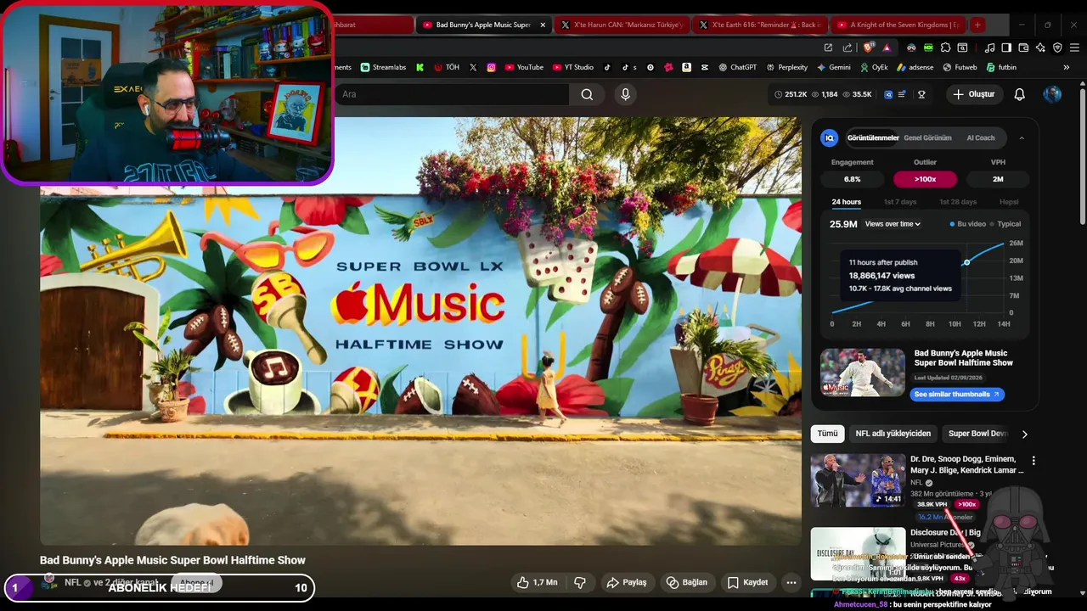The height and width of the screenshot is (611, 1087).
Task: Collapse the vidIQ panel with chevron
Action: pyautogui.click(x=1022, y=137)
